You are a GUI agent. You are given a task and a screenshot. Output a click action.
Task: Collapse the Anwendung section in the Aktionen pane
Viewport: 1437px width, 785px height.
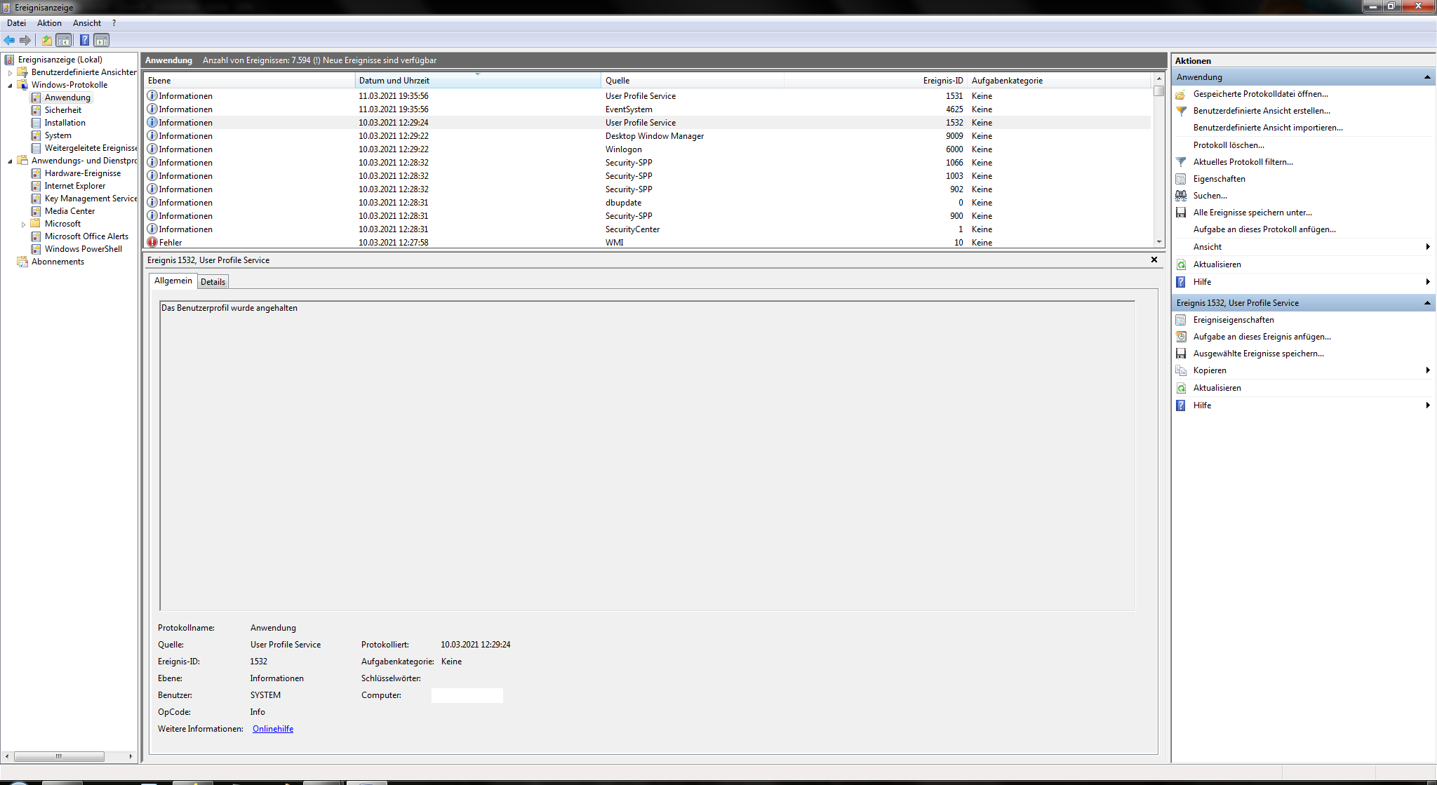(1427, 77)
